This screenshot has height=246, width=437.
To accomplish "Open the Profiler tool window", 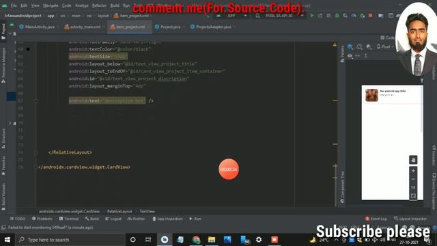I will (x=136, y=219).
